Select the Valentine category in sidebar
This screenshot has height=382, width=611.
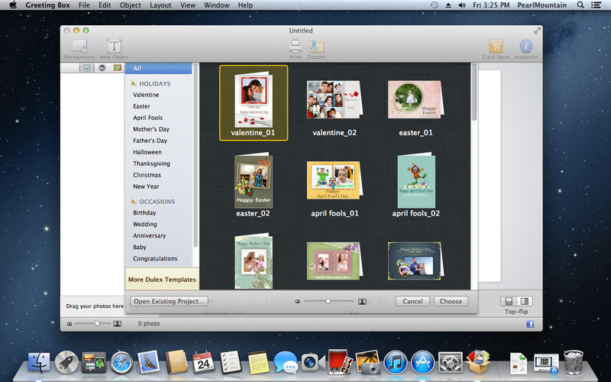146,95
